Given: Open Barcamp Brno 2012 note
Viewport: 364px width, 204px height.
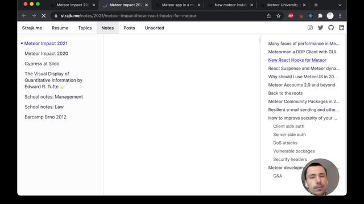Looking at the screenshot, I should point(45,117).
